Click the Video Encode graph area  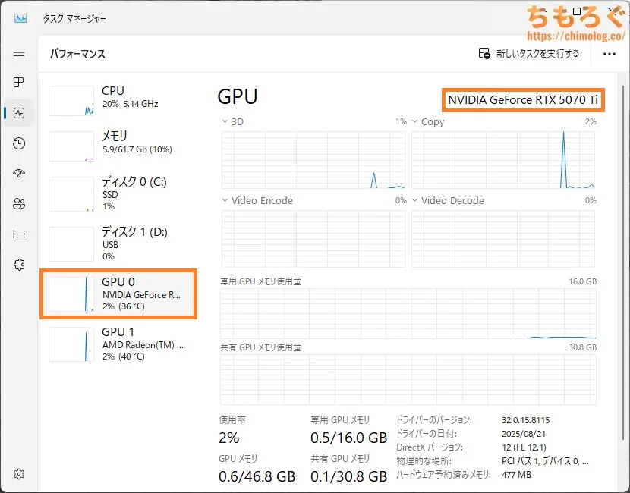tap(313, 239)
